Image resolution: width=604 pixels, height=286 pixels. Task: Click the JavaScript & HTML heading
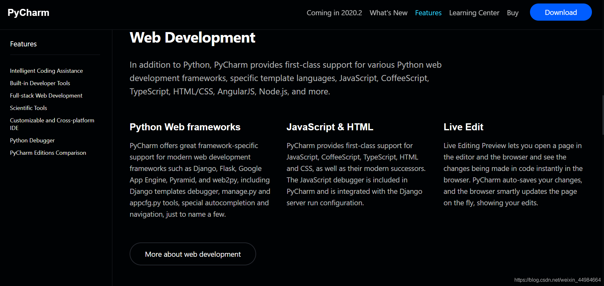click(x=330, y=127)
